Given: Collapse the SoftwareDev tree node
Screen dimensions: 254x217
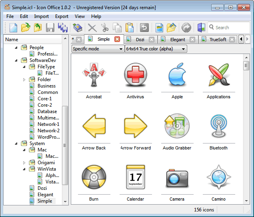Looking at the screenshot, I should (17, 60).
